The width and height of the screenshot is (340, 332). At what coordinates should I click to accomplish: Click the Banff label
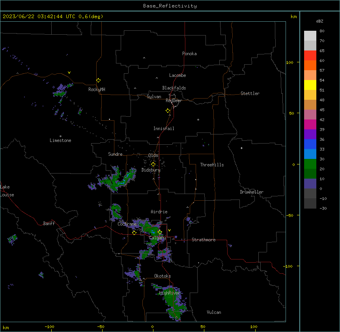[x=49, y=224]
